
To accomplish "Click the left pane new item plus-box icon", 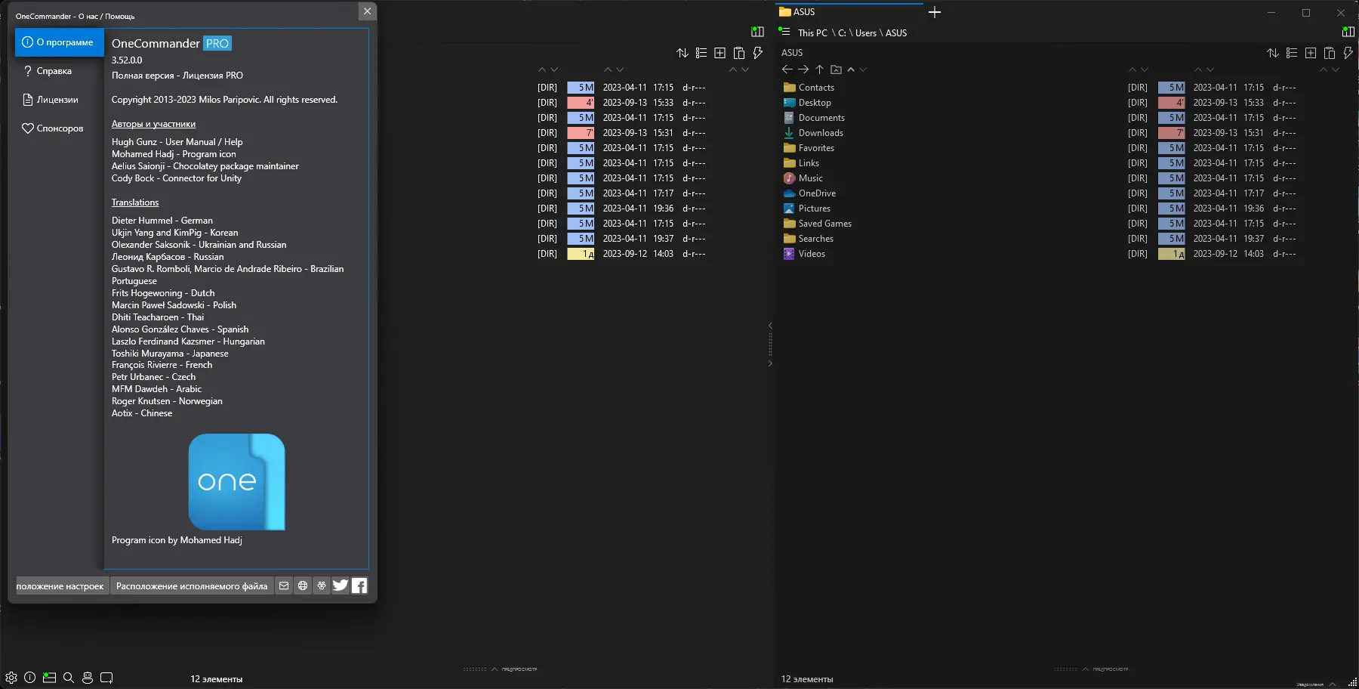I will [x=720, y=53].
